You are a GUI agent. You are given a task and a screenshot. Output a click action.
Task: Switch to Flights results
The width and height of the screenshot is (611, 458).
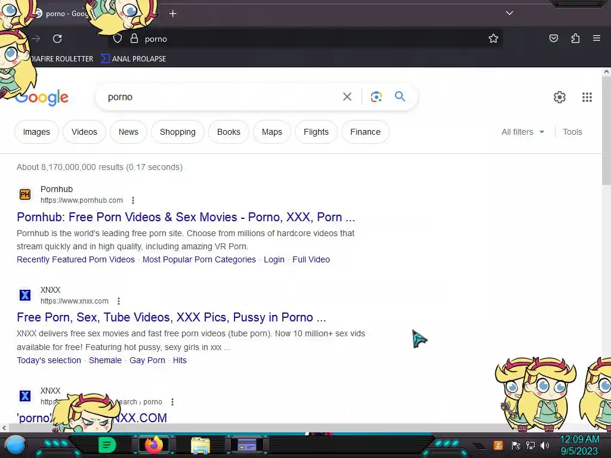tap(316, 132)
